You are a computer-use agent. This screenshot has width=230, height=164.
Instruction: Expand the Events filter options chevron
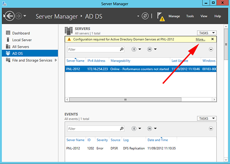(211, 129)
